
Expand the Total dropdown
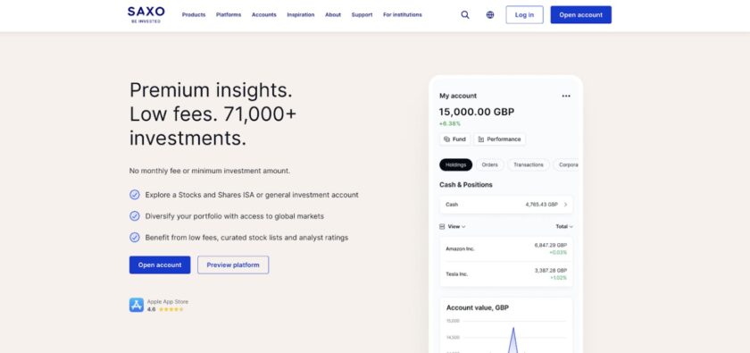click(564, 227)
